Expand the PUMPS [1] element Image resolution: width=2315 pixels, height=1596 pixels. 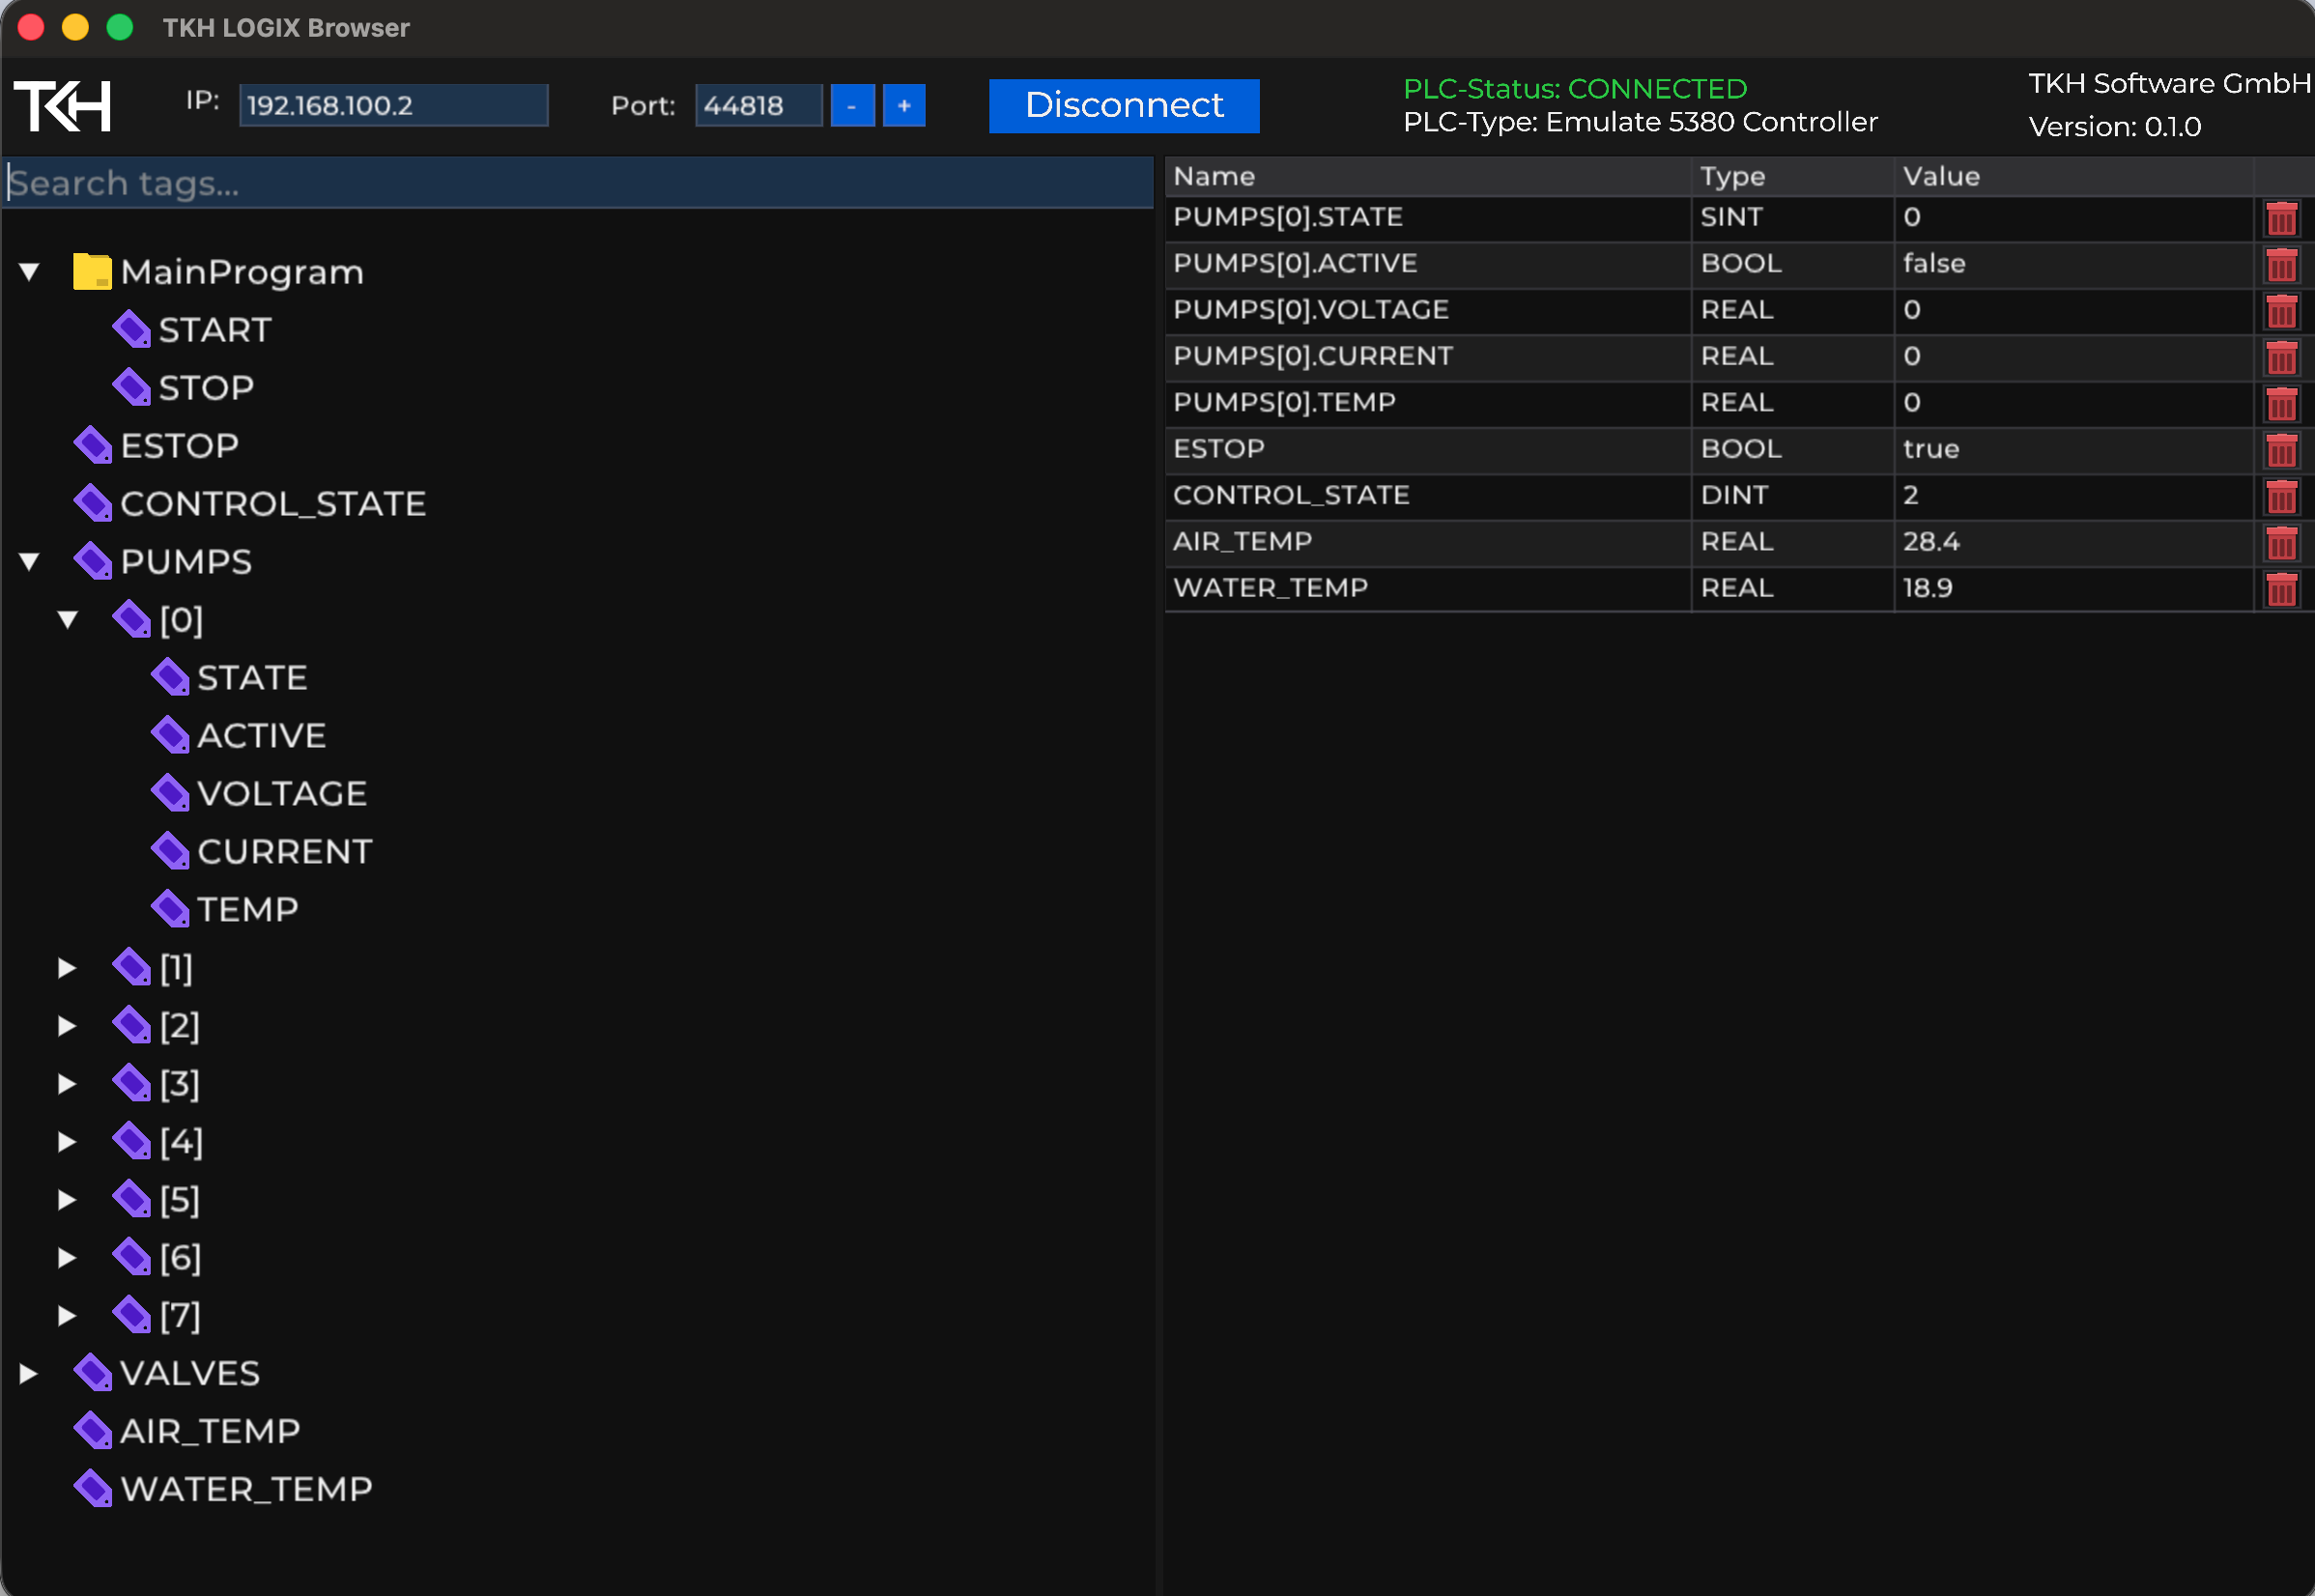(x=67, y=968)
